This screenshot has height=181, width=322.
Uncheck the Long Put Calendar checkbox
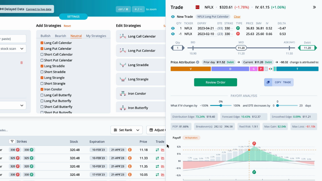pyautogui.click(x=42, y=49)
